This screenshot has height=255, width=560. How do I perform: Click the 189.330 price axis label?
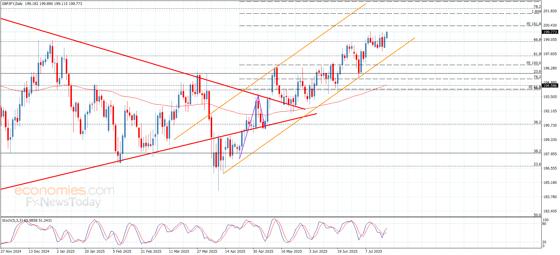tap(550, 140)
